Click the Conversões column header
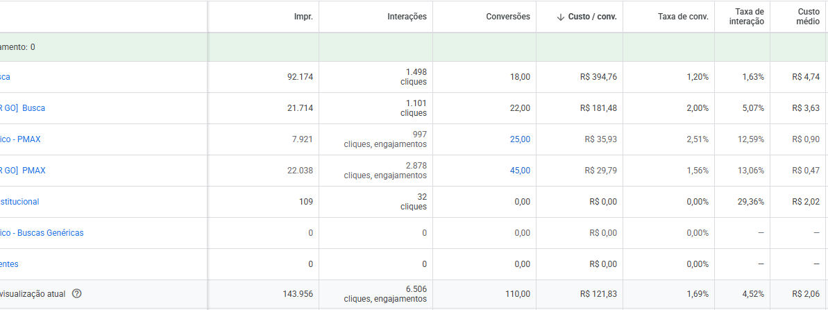This screenshot has height=310, width=828. (507, 17)
